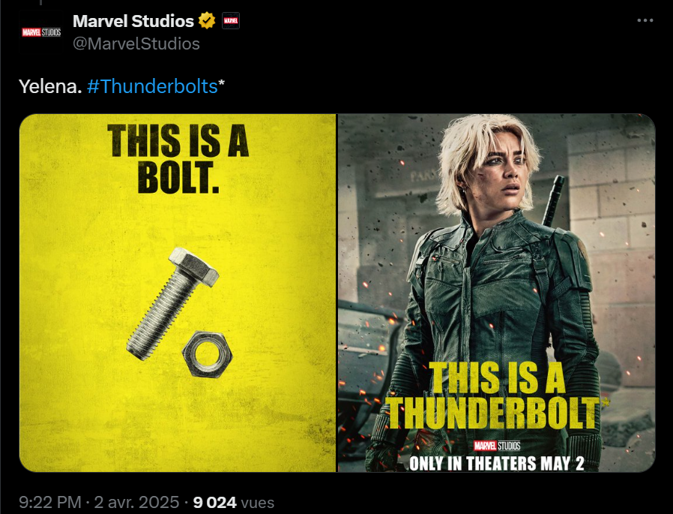Open the Marvel Studios profile avatar
Image resolution: width=673 pixels, height=514 pixels.
[x=41, y=32]
